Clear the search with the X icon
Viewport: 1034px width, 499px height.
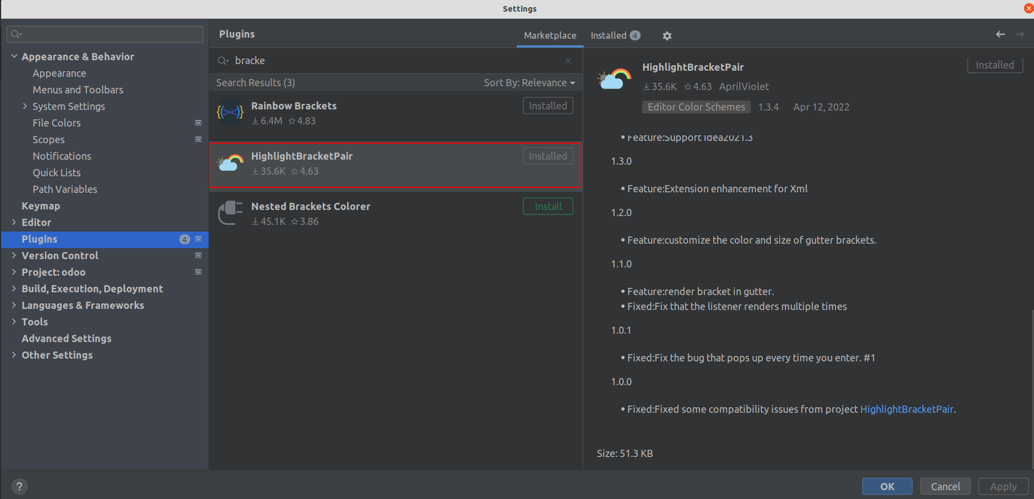click(x=568, y=60)
